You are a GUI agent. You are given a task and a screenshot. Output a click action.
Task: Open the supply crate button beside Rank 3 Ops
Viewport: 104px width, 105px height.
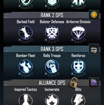[94, 49]
